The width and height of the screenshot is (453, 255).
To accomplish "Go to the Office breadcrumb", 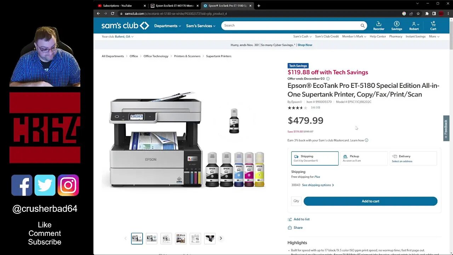I will [133, 56].
